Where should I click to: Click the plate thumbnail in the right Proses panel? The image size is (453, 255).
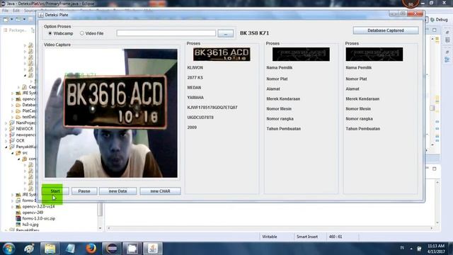(374, 55)
